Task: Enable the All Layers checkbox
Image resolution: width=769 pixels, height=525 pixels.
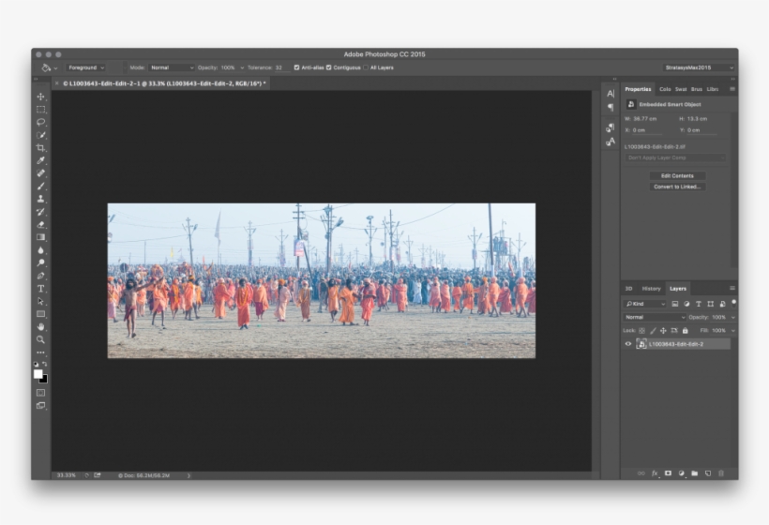Action: (366, 67)
